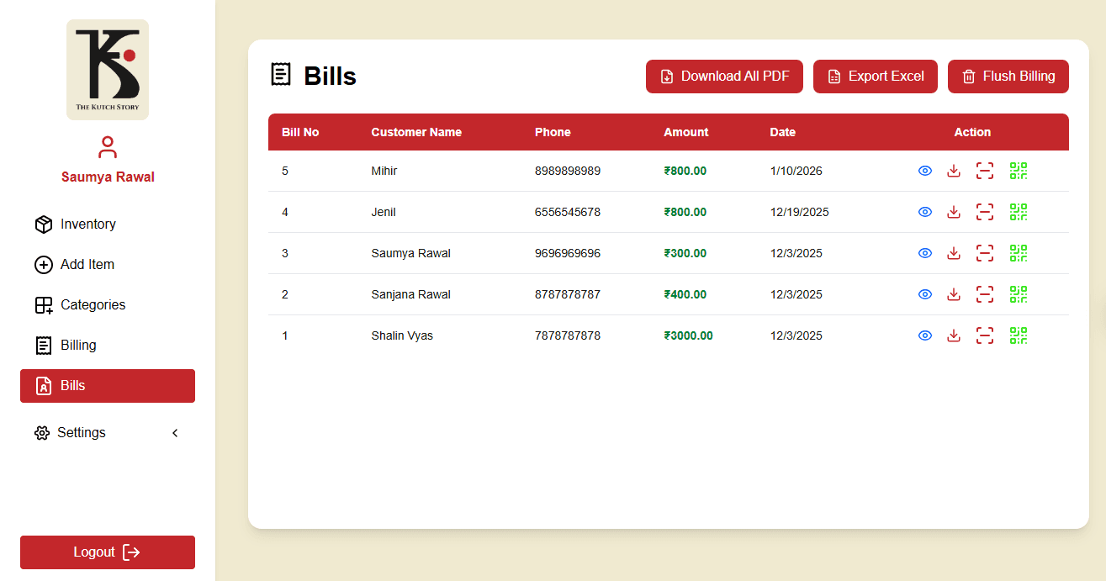Click the Logout button
This screenshot has width=1106, height=581.
[x=108, y=552]
